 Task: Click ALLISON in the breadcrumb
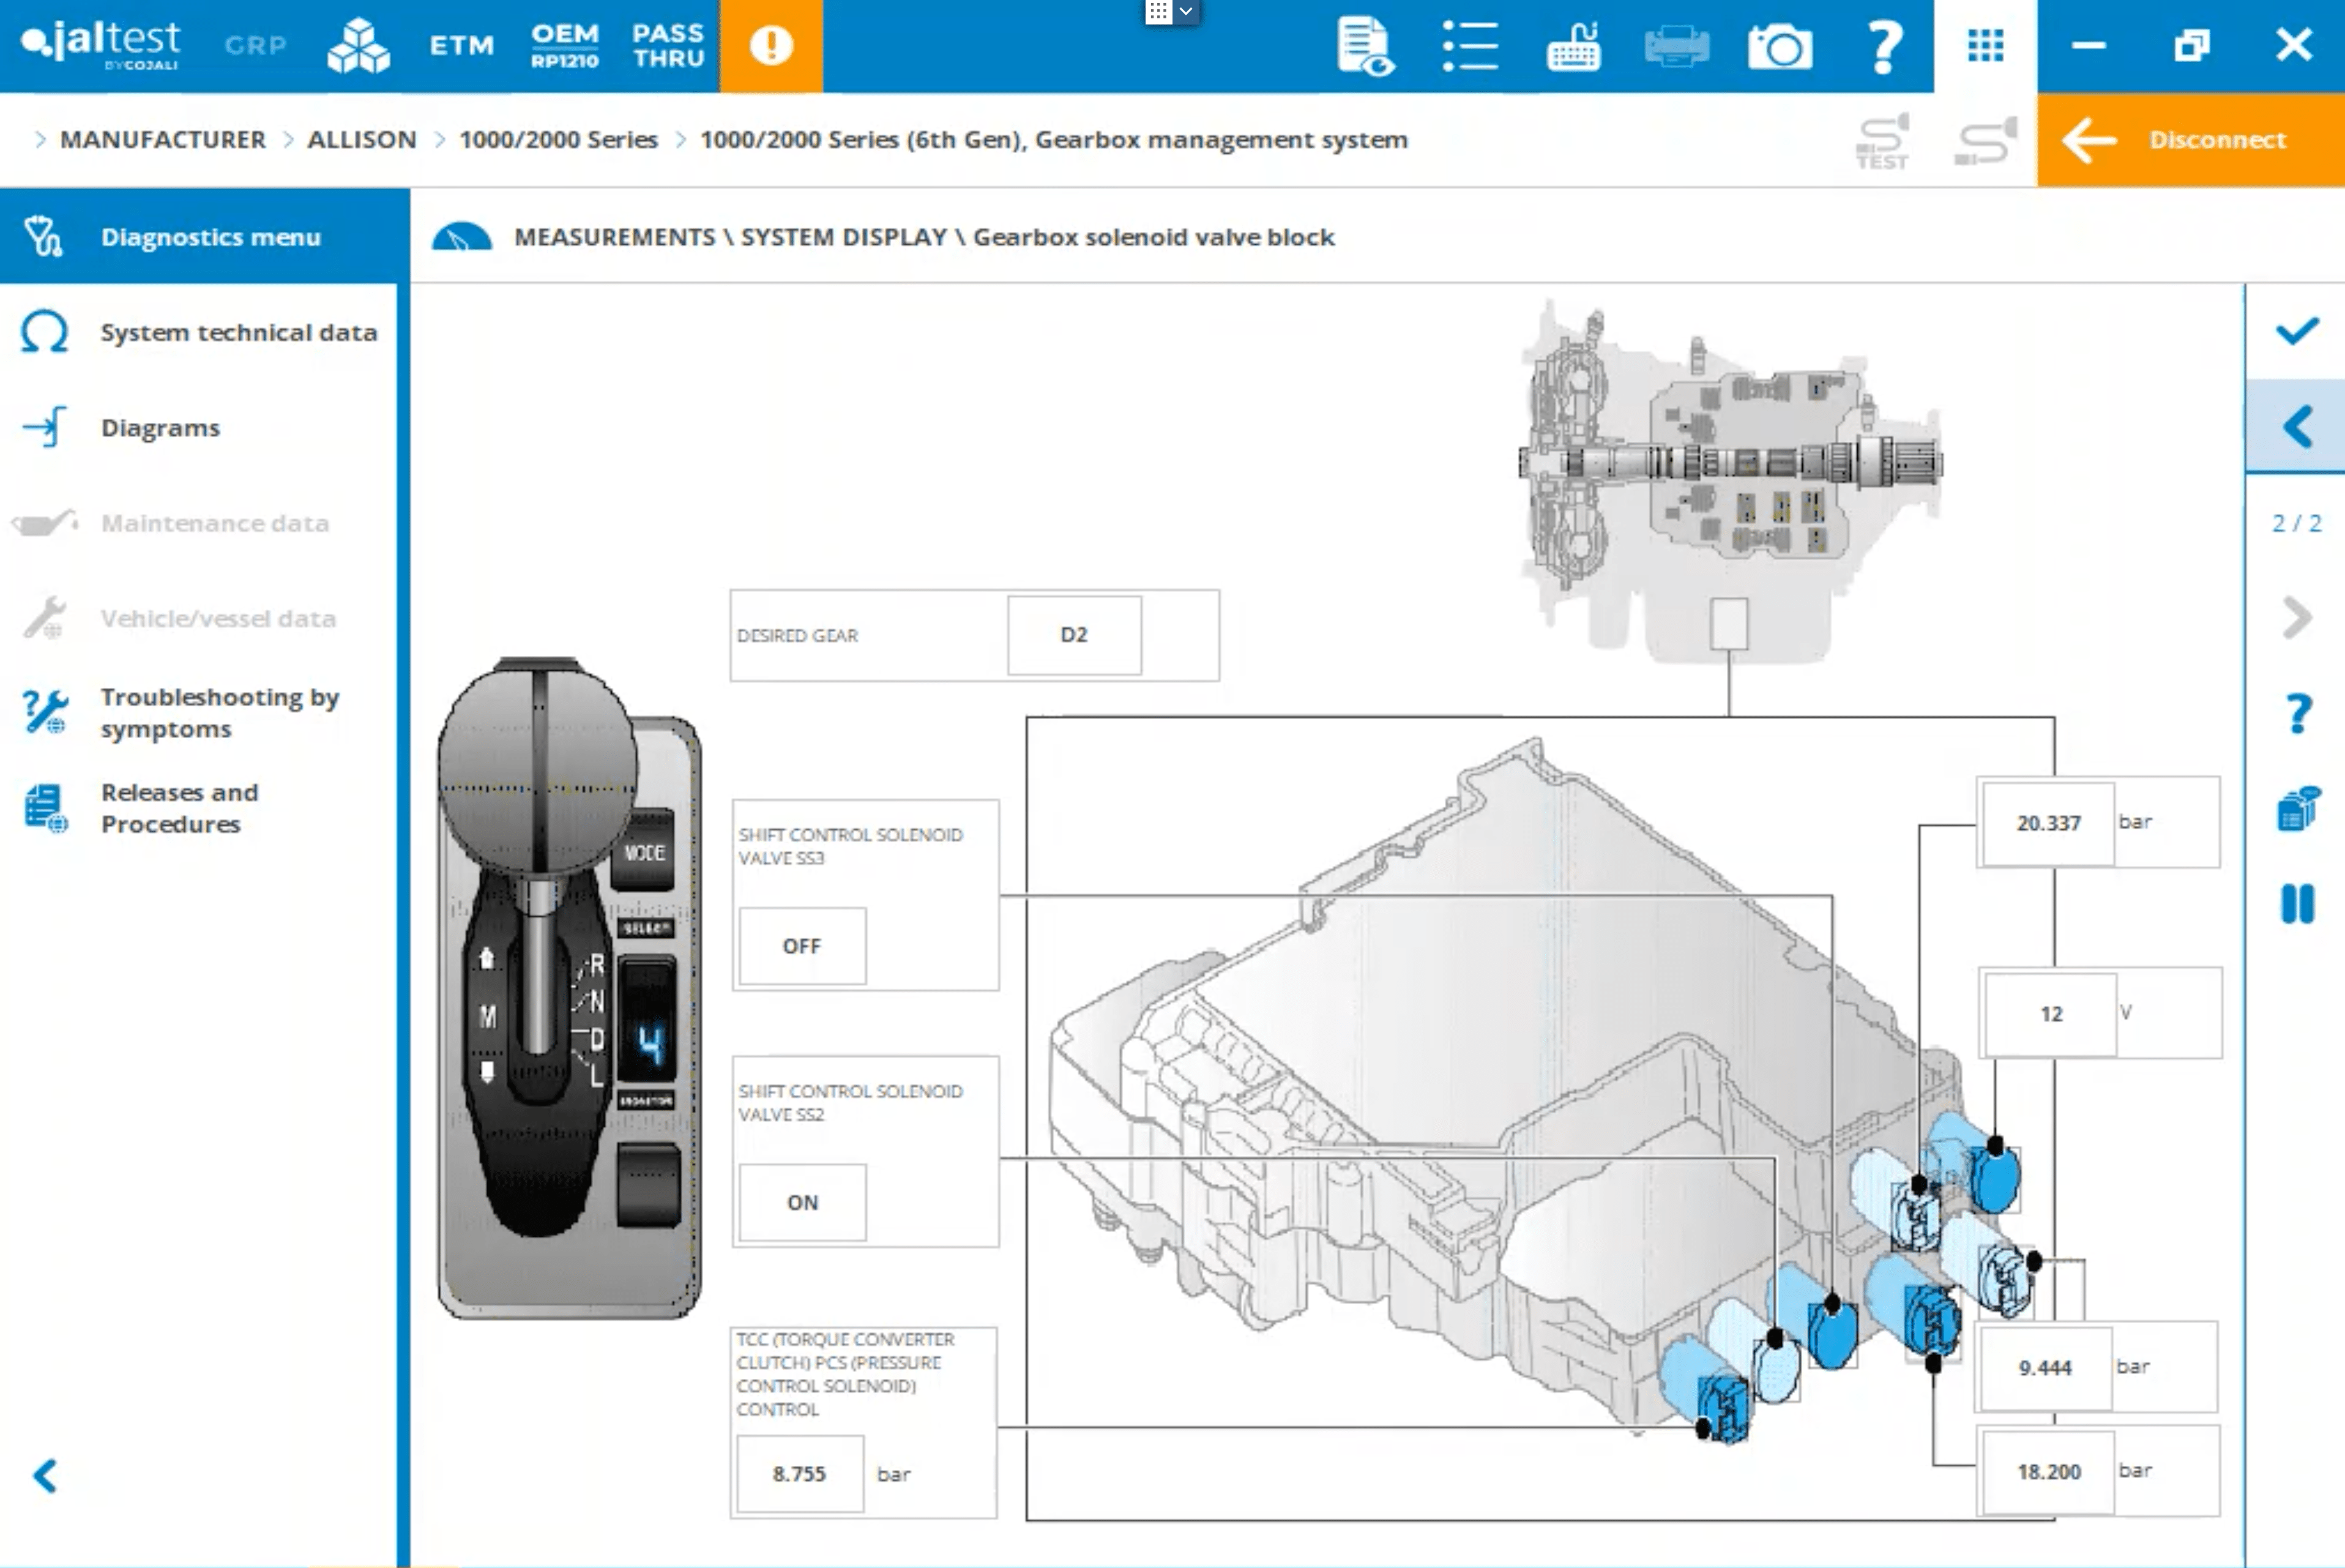pos(361,139)
